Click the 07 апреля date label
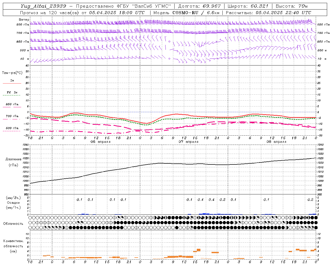This screenshot has height=264, width=331. (x=189, y=142)
